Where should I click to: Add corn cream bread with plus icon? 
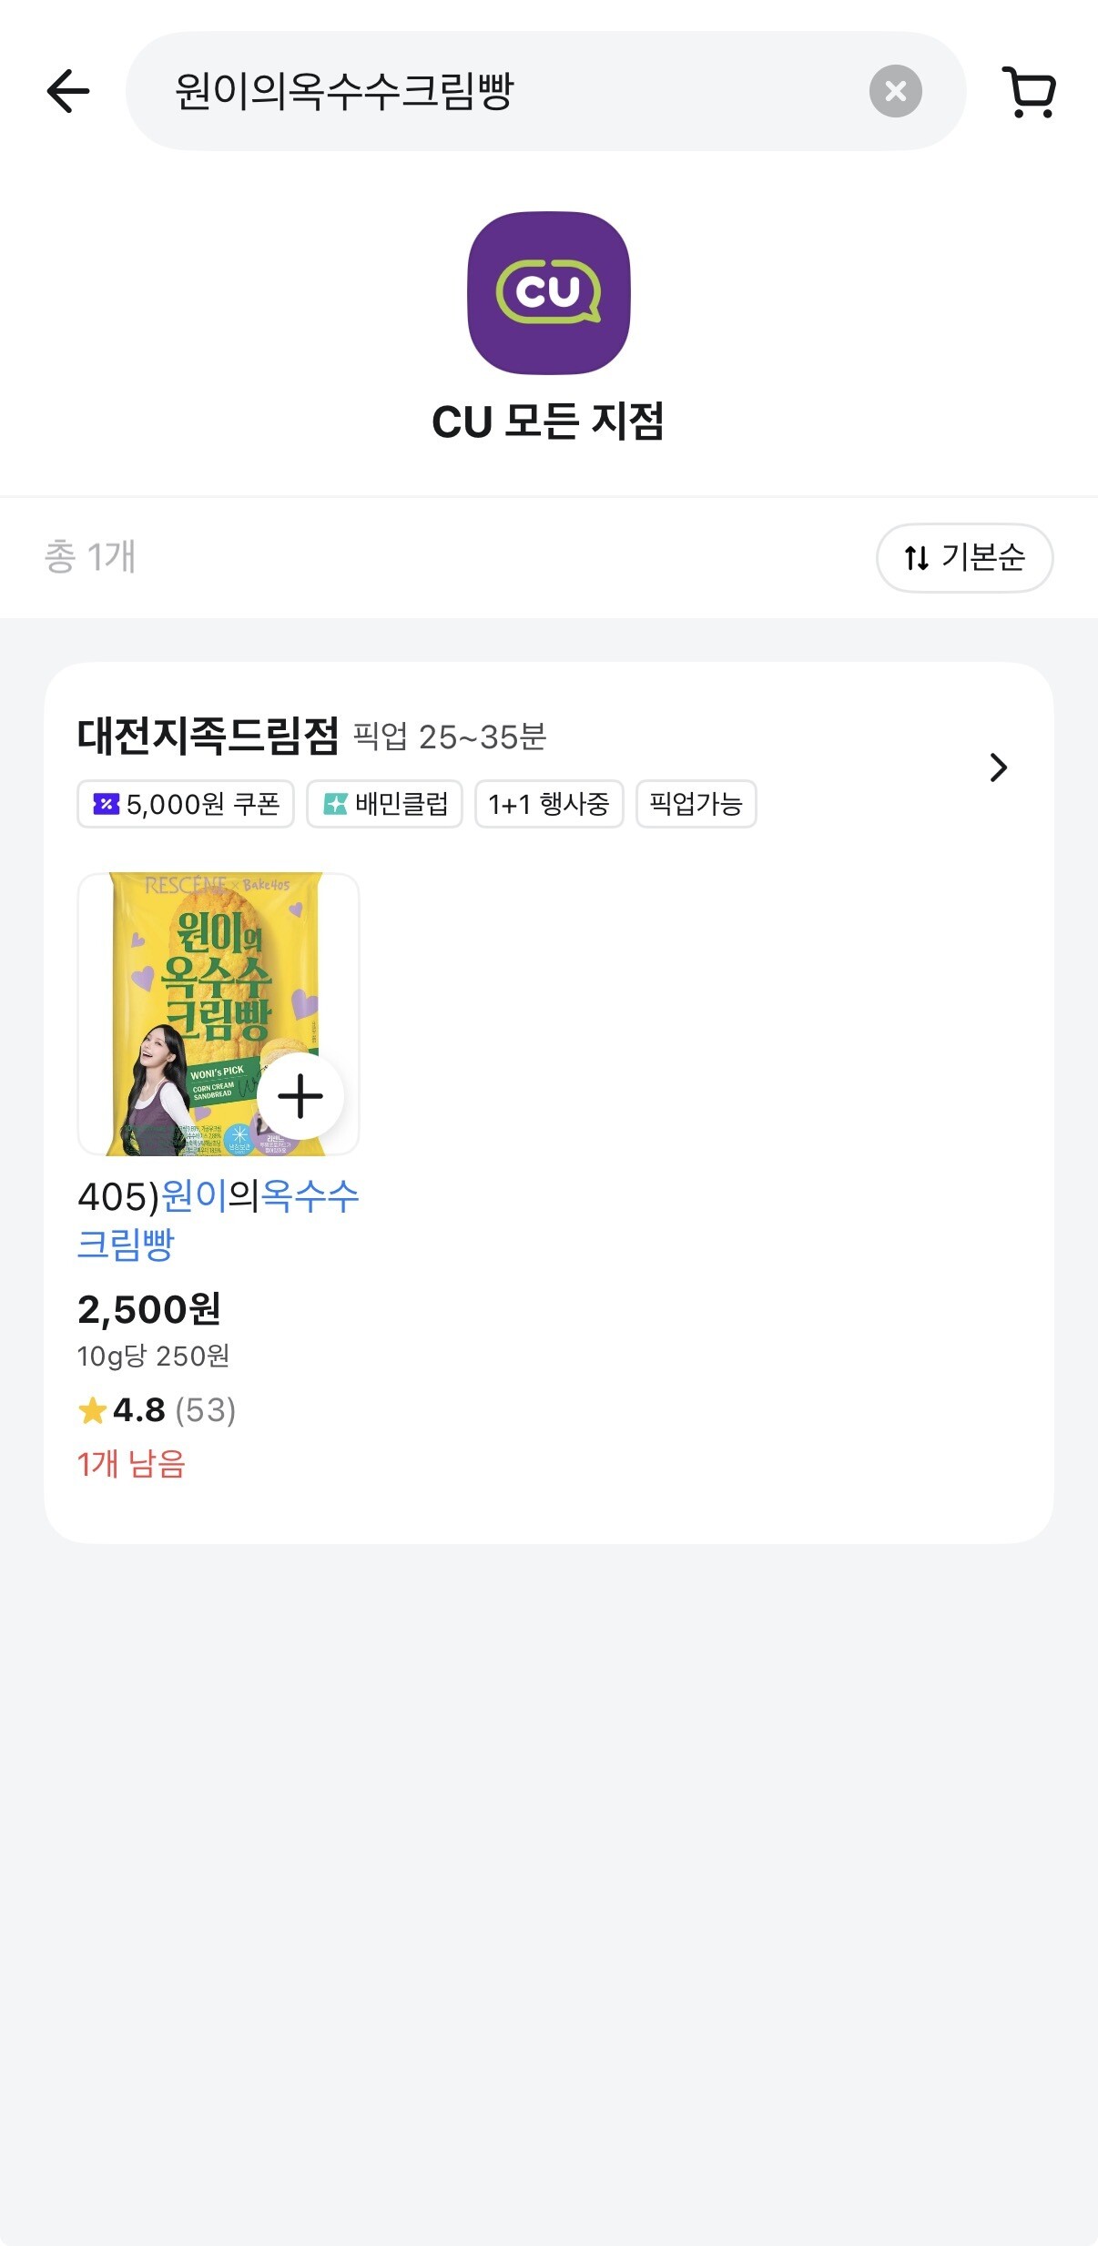pos(300,1096)
